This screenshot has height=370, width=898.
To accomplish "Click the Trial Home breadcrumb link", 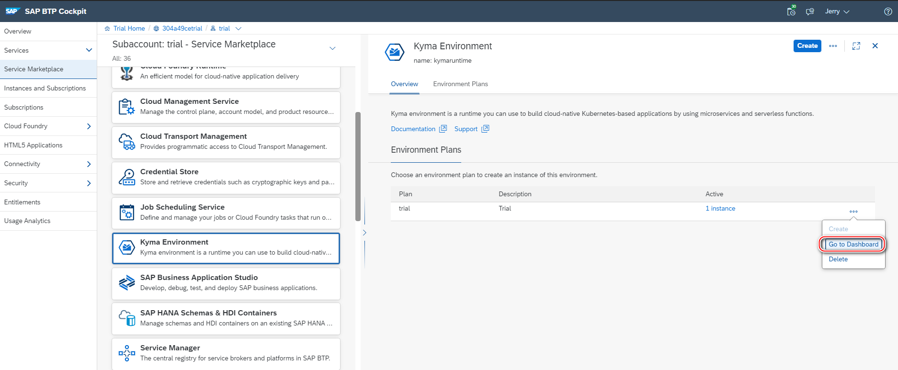I will [129, 28].
